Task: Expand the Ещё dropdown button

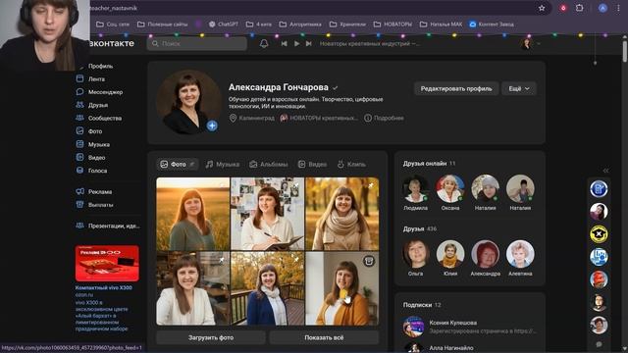Action: 519,89
